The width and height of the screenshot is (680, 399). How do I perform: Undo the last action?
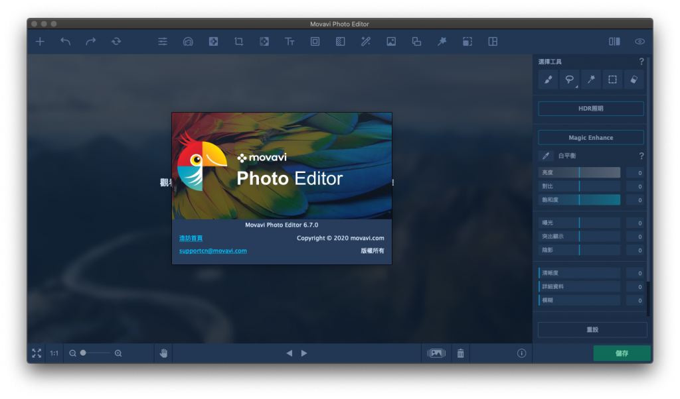click(66, 42)
